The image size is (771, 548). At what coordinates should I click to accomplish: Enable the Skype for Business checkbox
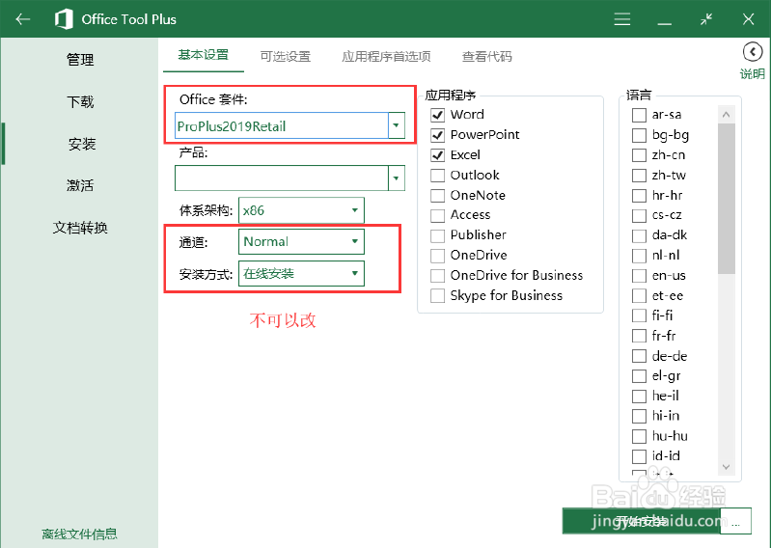pos(438,296)
